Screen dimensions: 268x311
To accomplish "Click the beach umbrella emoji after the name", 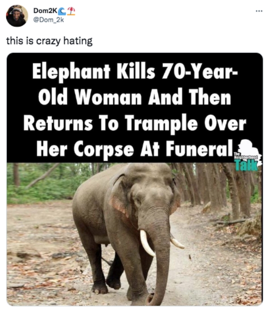I will [71, 12].
